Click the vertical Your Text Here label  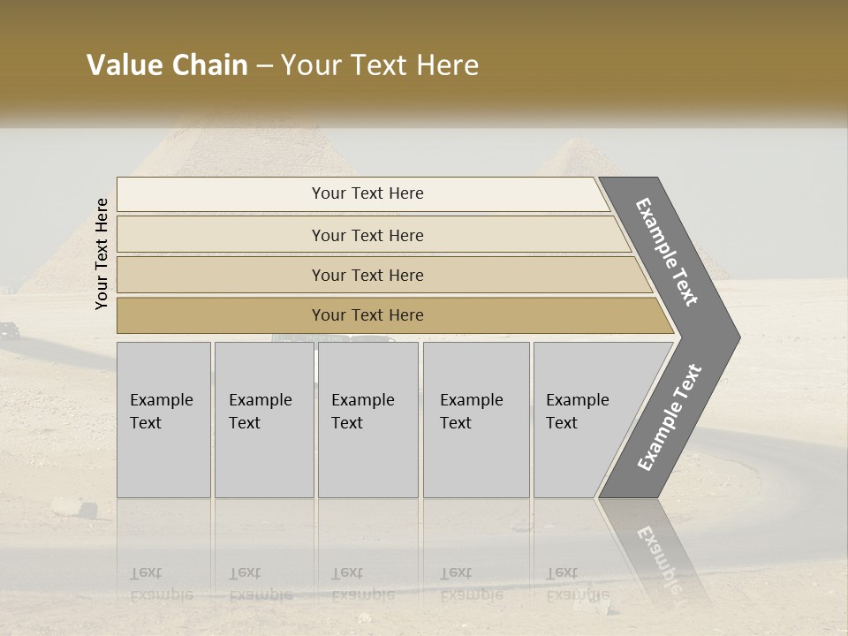[x=102, y=254]
